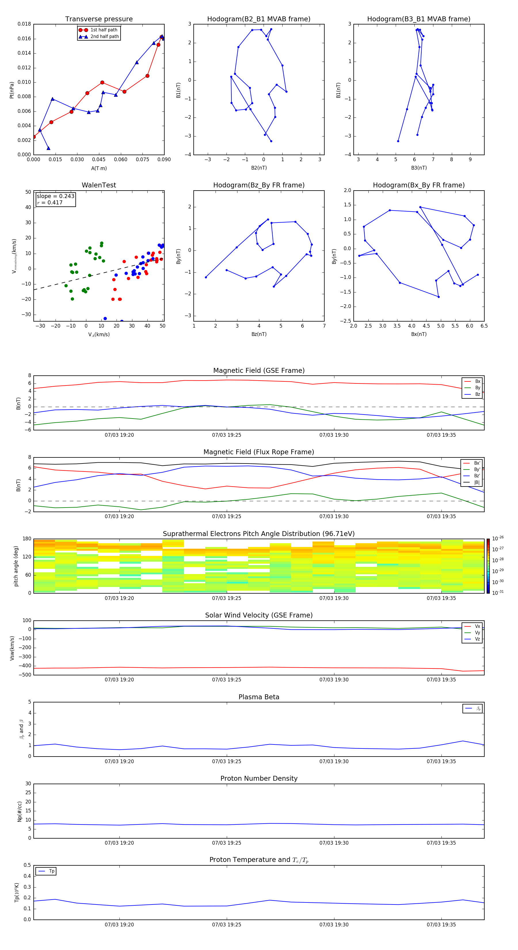
Task: Select 'Vz' in solar wind velocity legend
Action: [473, 639]
